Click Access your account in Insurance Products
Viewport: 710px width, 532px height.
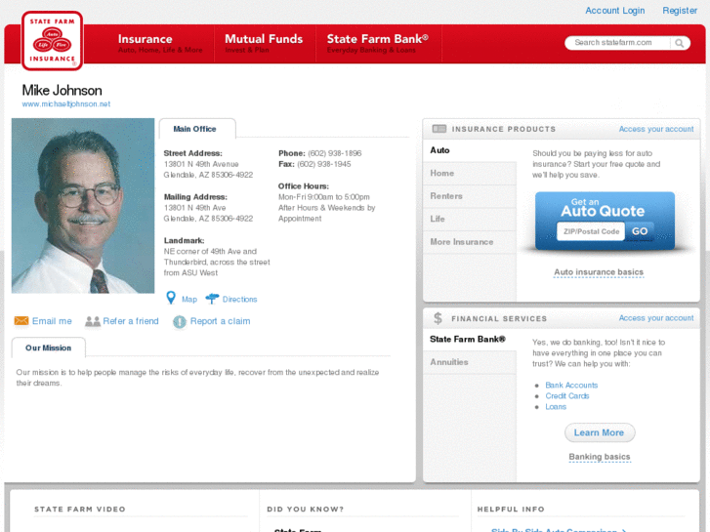pyautogui.click(x=656, y=129)
